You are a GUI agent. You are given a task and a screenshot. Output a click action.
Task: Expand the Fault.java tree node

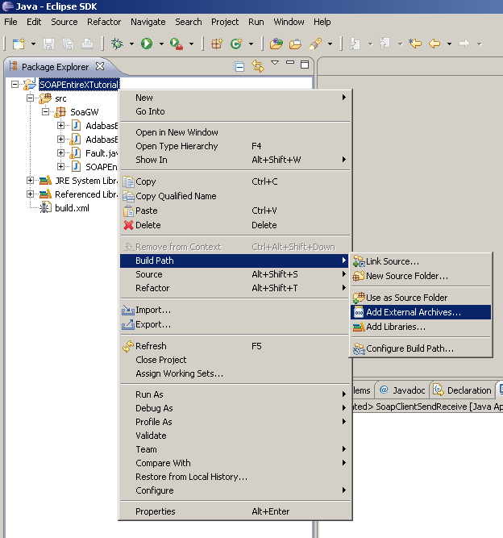tap(60, 153)
